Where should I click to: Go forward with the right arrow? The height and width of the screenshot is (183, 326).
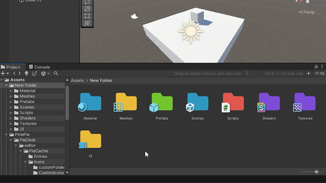click(19, 73)
